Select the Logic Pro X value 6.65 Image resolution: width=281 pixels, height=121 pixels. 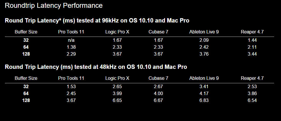coord(117,100)
